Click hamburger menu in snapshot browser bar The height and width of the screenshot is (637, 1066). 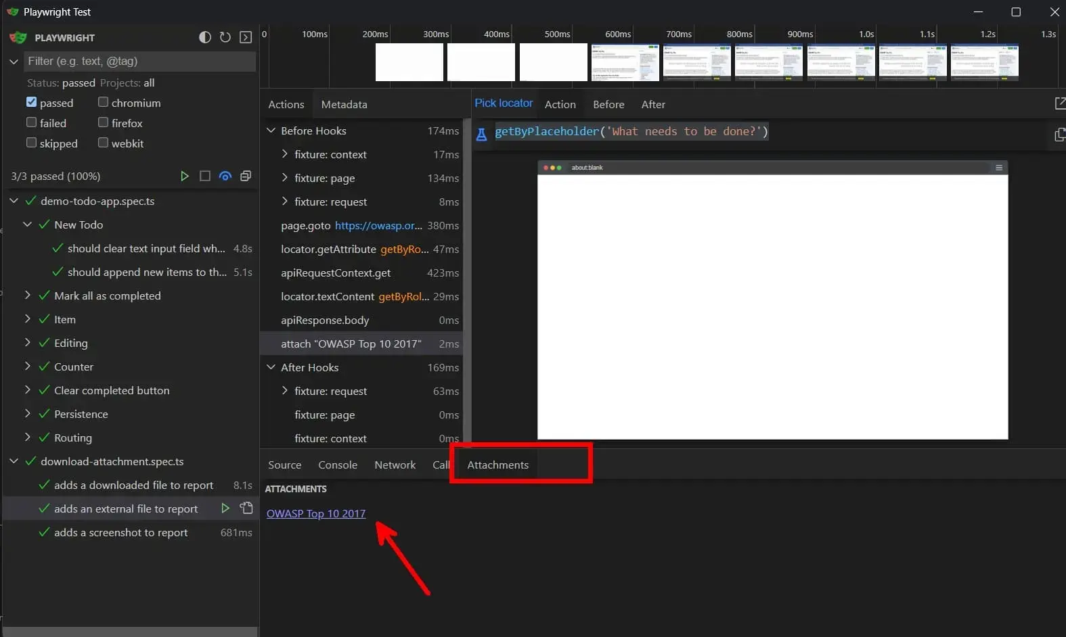(999, 168)
